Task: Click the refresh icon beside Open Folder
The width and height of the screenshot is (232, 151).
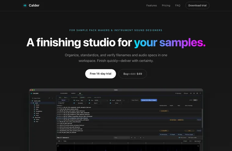Action: click(49, 98)
